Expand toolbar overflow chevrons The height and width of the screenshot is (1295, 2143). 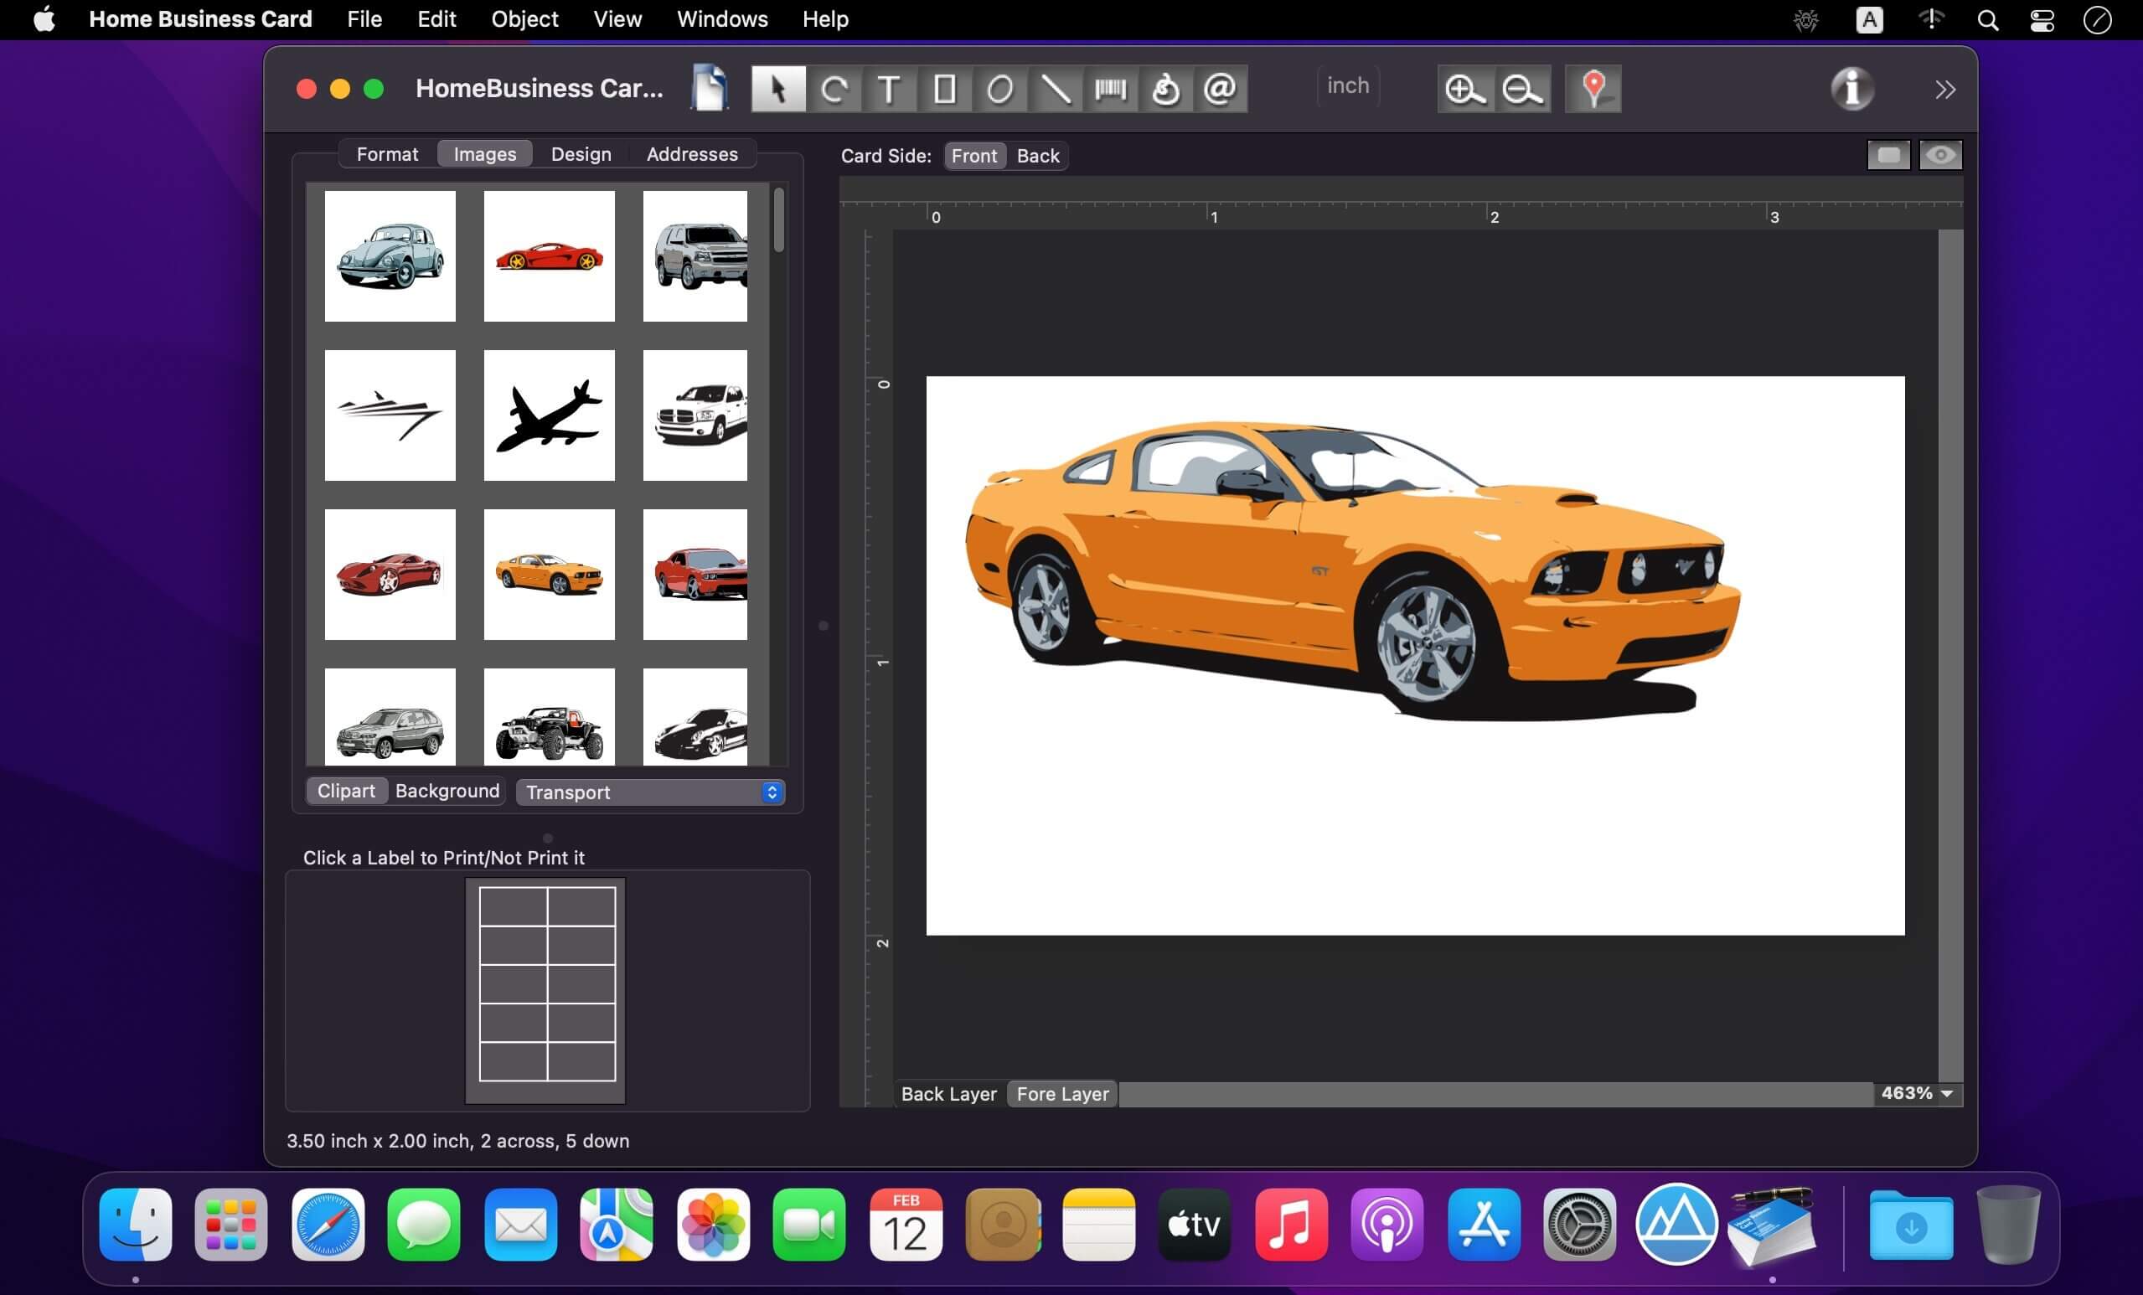[1945, 90]
